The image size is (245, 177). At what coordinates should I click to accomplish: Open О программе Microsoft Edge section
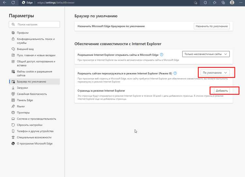[34, 144]
